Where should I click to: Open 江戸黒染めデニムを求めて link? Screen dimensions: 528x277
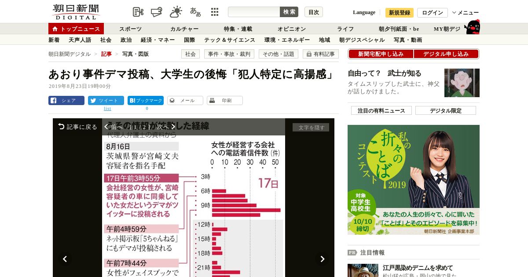pyautogui.click(x=418, y=267)
